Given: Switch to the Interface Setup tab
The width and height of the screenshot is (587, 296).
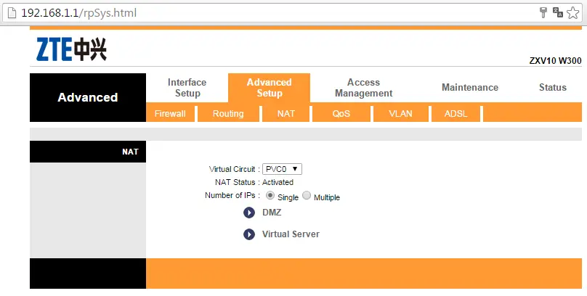Looking at the screenshot, I should (187, 88).
